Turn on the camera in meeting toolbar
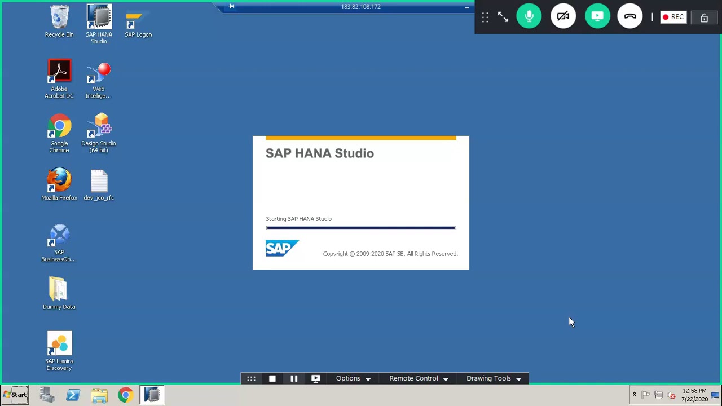Image resolution: width=722 pixels, height=406 pixels. click(x=563, y=16)
